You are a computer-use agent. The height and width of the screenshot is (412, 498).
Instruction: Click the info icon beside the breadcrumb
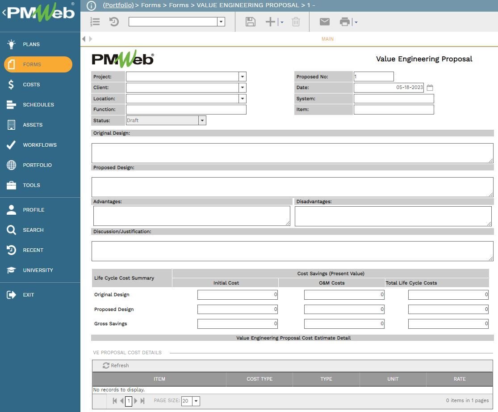(x=91, y=5)
